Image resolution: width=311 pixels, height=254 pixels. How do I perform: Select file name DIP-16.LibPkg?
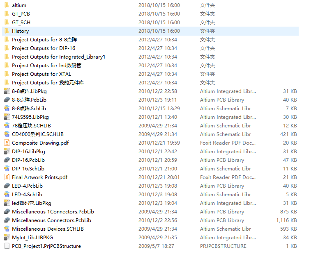(x=29, y=152)
